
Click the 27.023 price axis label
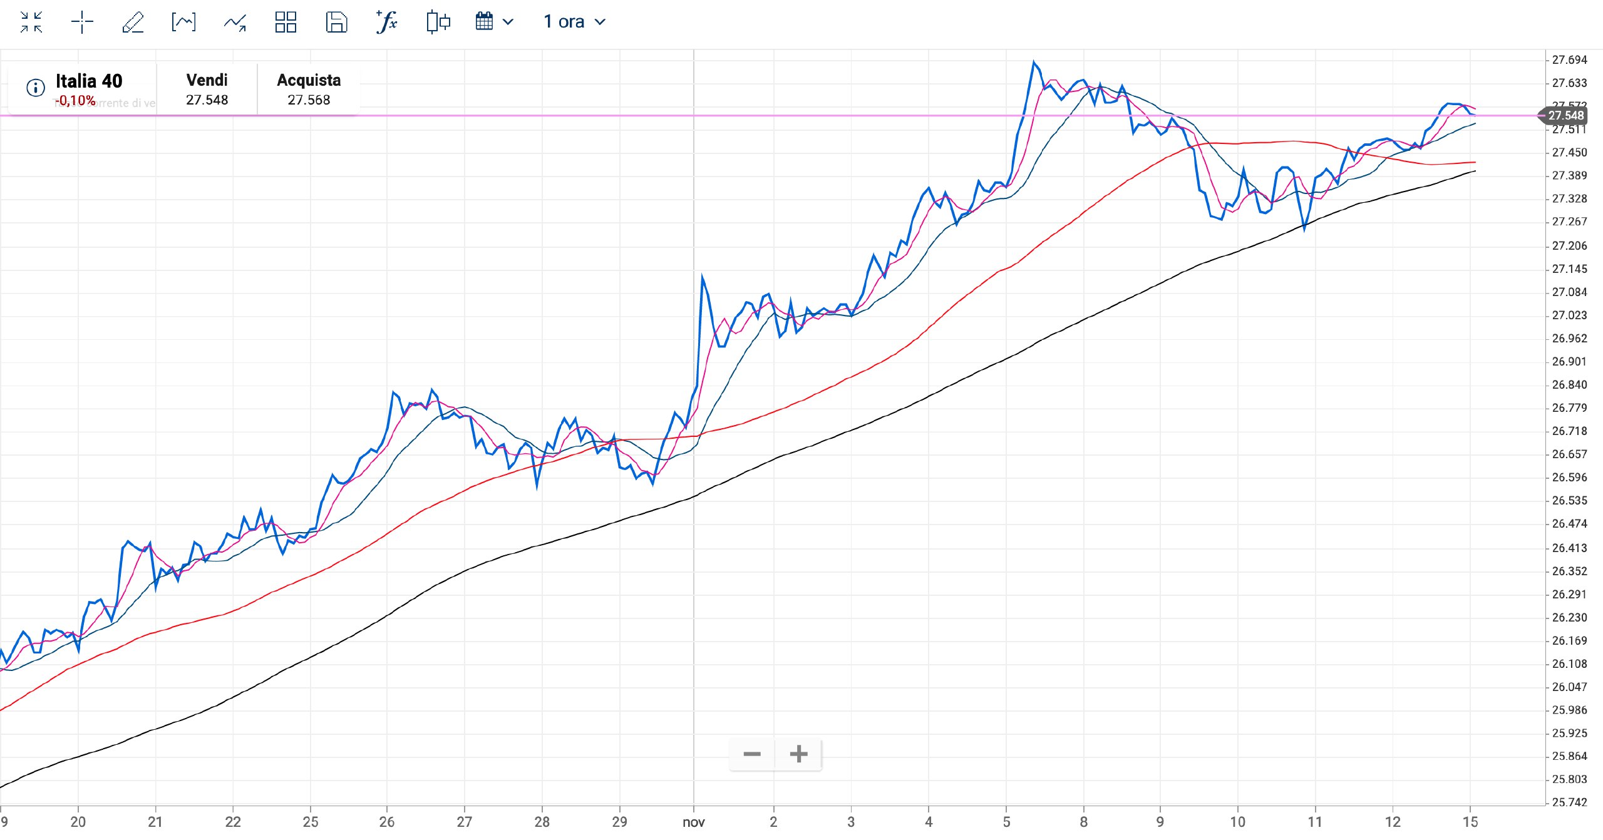pos(1569,315)
